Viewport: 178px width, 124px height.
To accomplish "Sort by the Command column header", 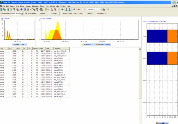I will (x=61, y=49).
